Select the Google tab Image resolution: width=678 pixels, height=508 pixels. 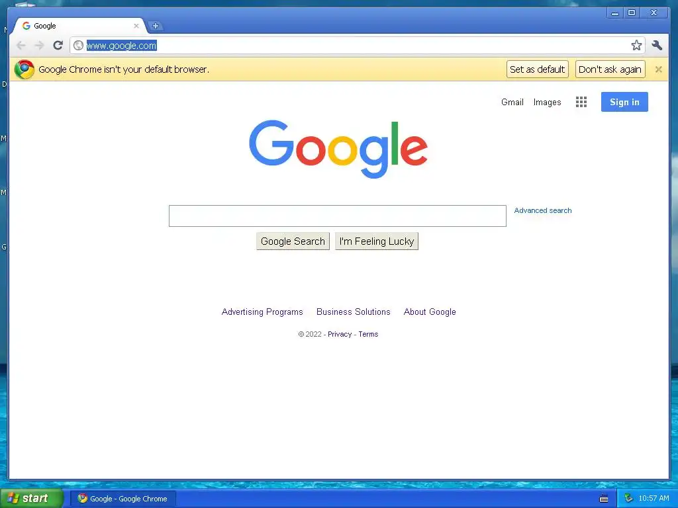(78, 26)
